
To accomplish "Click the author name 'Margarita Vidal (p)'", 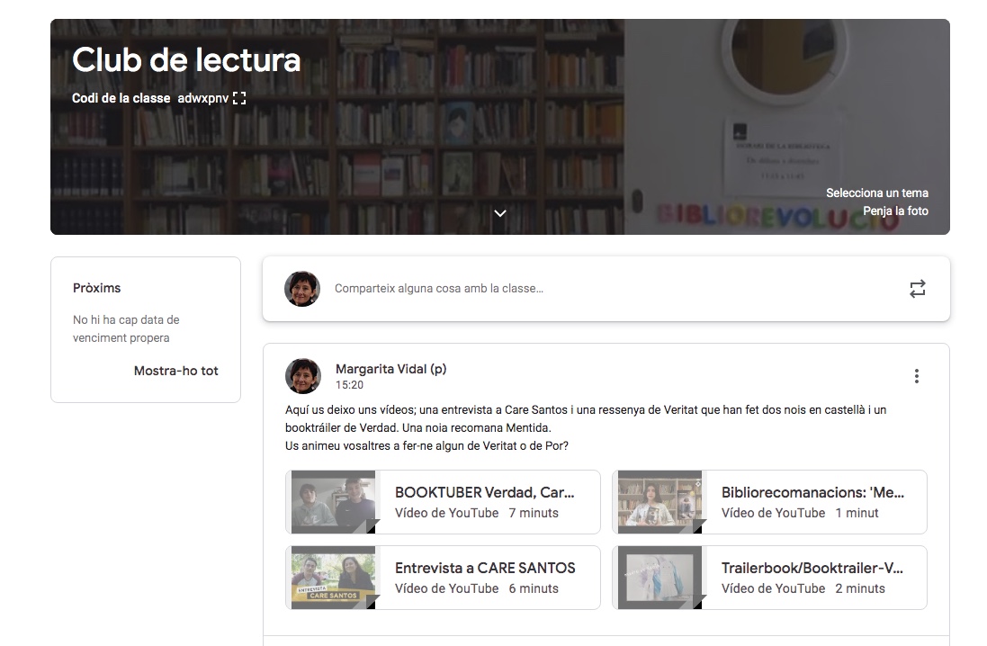I will pos(390,369).
